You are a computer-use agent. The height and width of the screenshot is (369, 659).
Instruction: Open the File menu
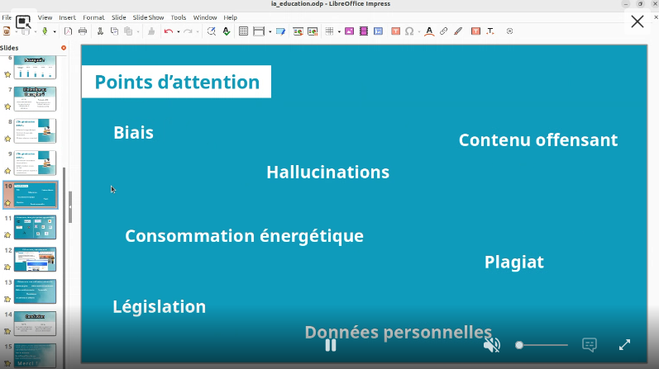coord(7,17)
